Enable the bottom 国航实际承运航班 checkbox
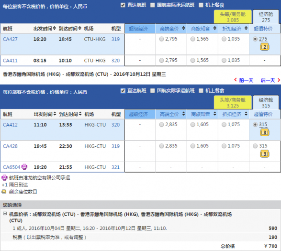281x251 pixels. point(153,91)
